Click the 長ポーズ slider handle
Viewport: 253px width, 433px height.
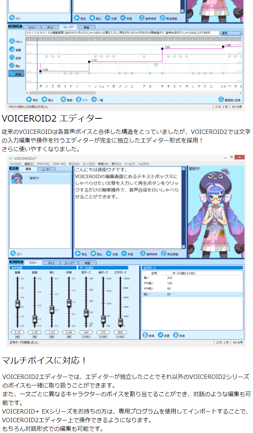click(x=103, y=319)
